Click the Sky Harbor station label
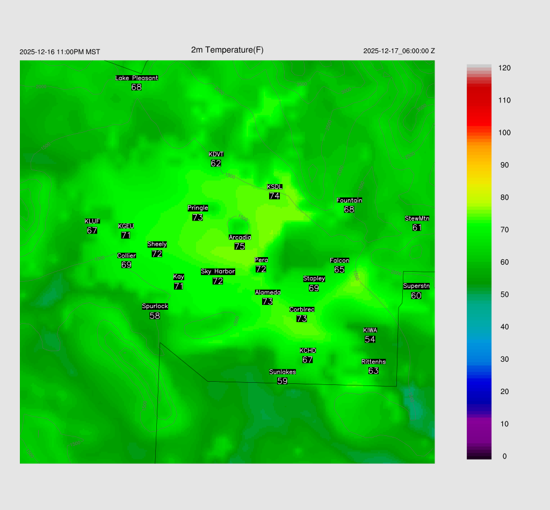 [218, 272]
